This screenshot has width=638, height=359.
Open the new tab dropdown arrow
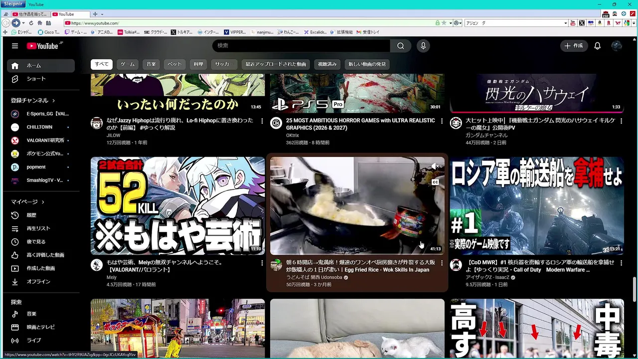click(101, 14)
